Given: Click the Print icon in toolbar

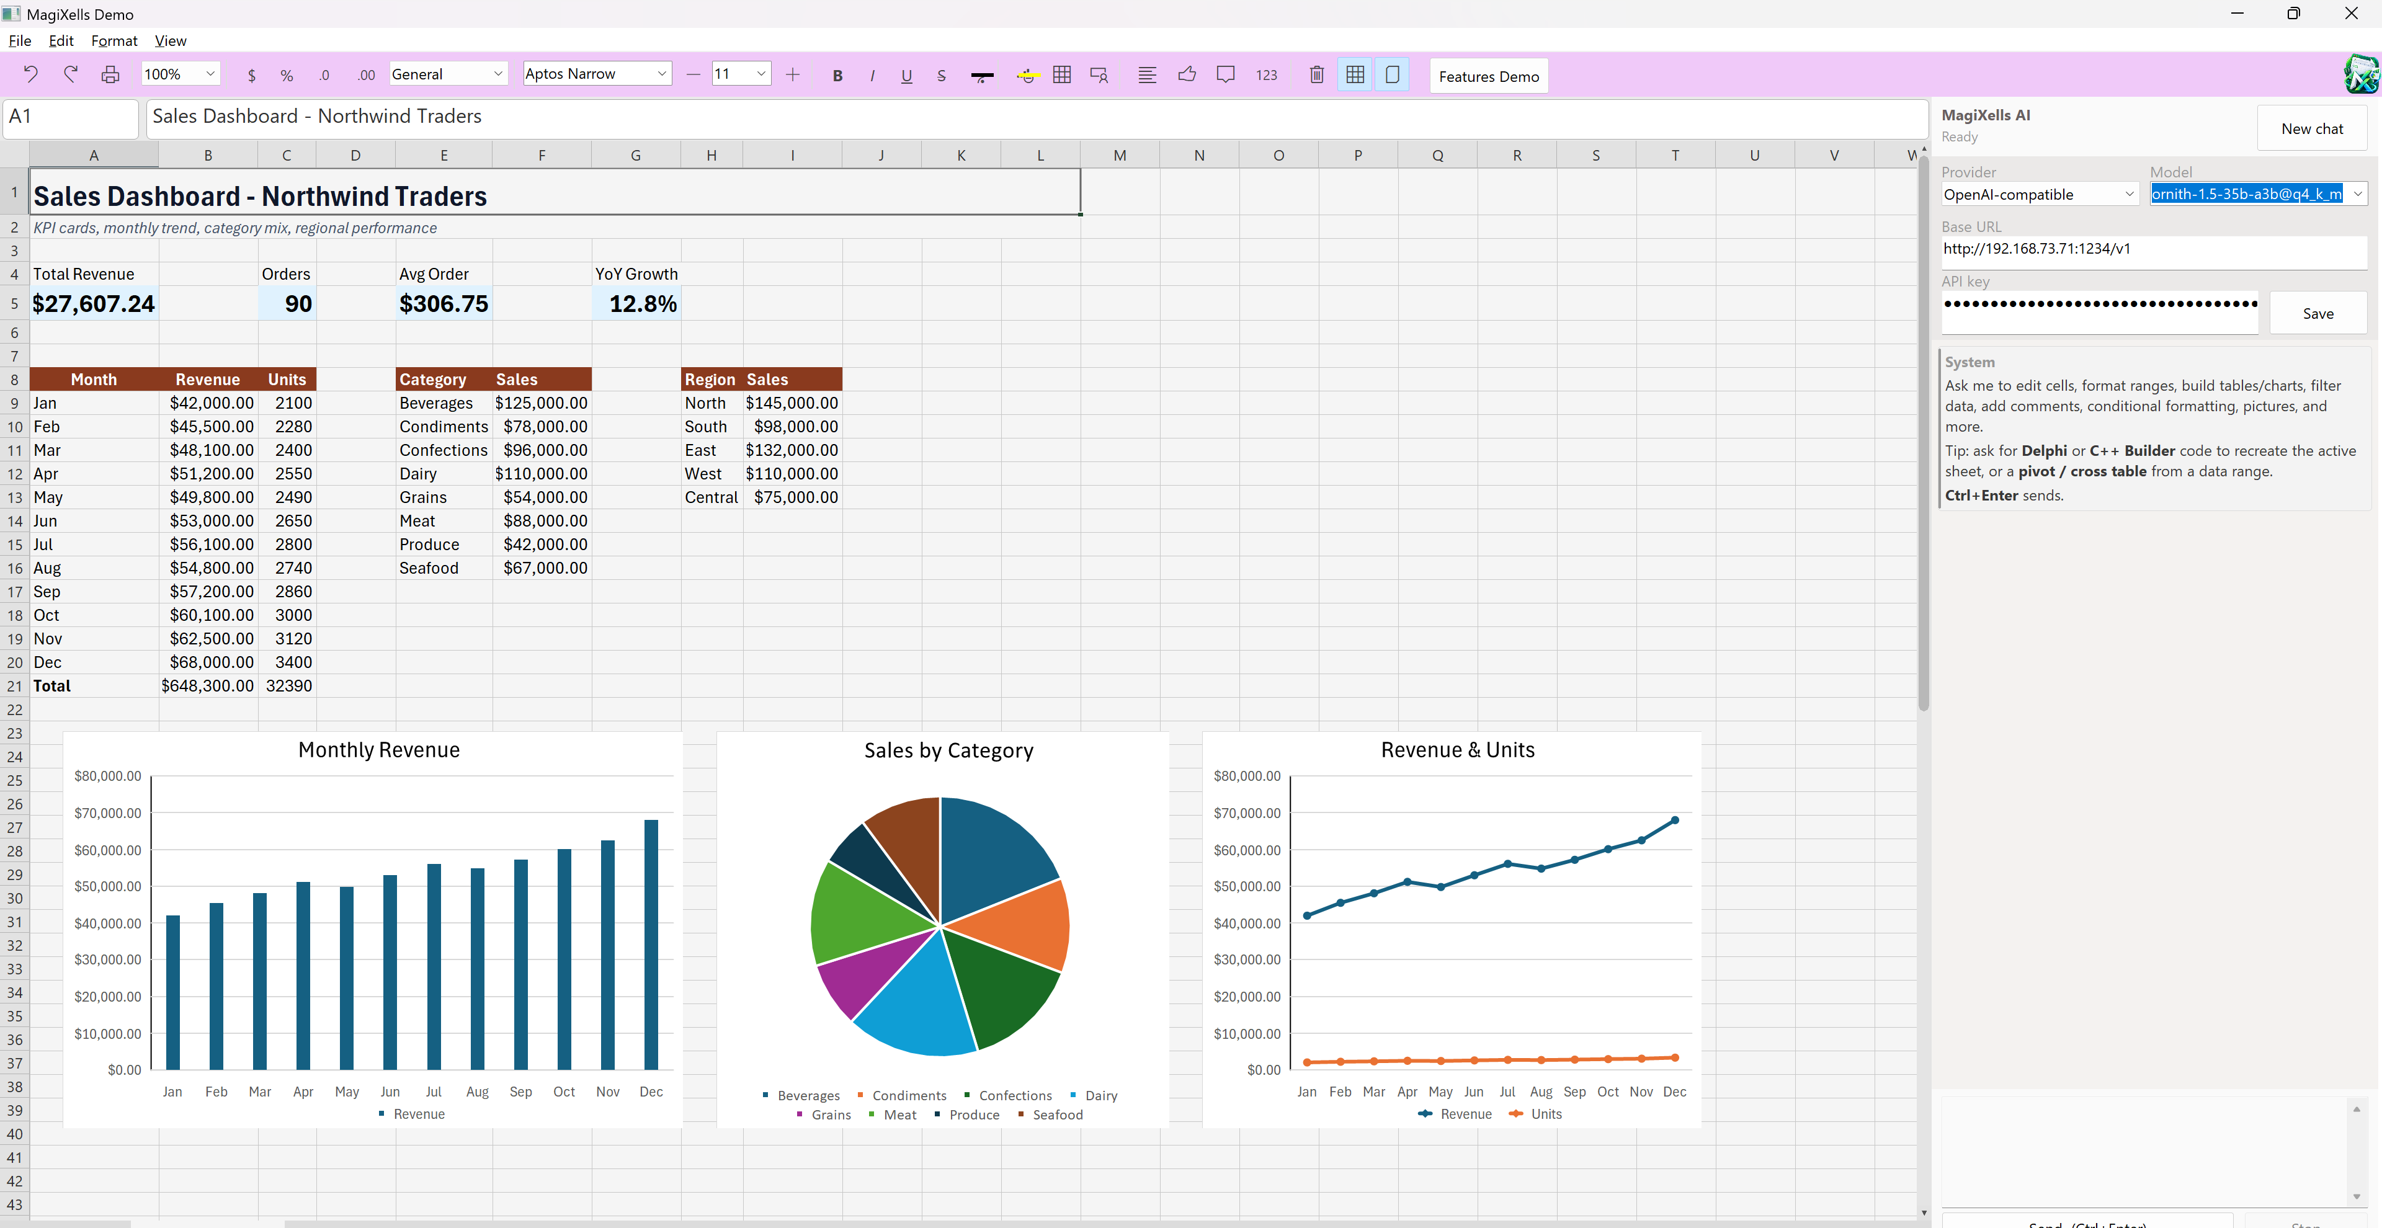Looking at the screenshot, I should tap(110, 74).
